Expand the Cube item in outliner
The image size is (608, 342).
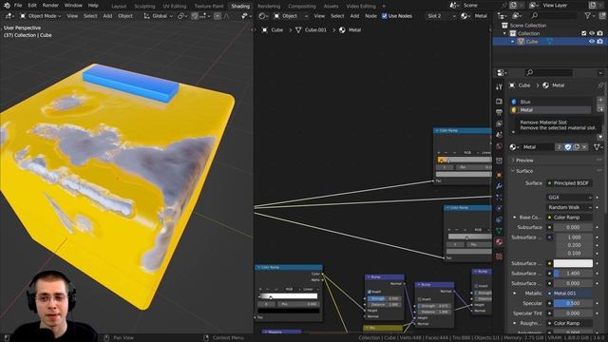(513, 42)
